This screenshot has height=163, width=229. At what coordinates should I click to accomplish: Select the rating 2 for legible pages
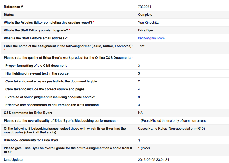(x=139, y=81)
